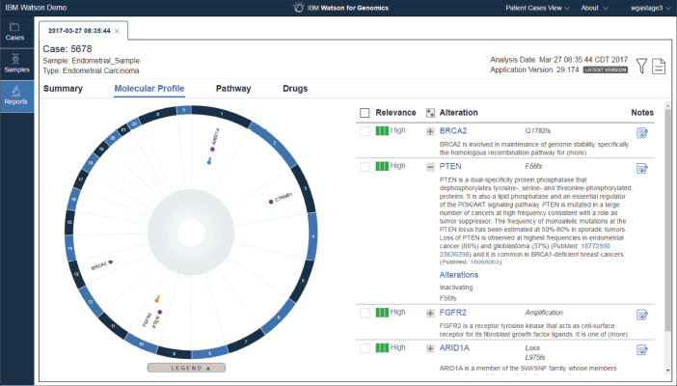
Task: Click the LEGEND button below the chart
Action: [186, 368]
